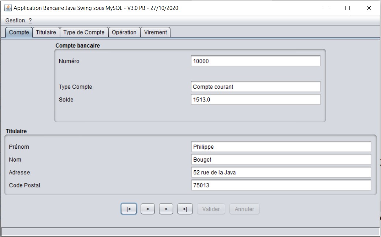Click into the Solde field

255,100
